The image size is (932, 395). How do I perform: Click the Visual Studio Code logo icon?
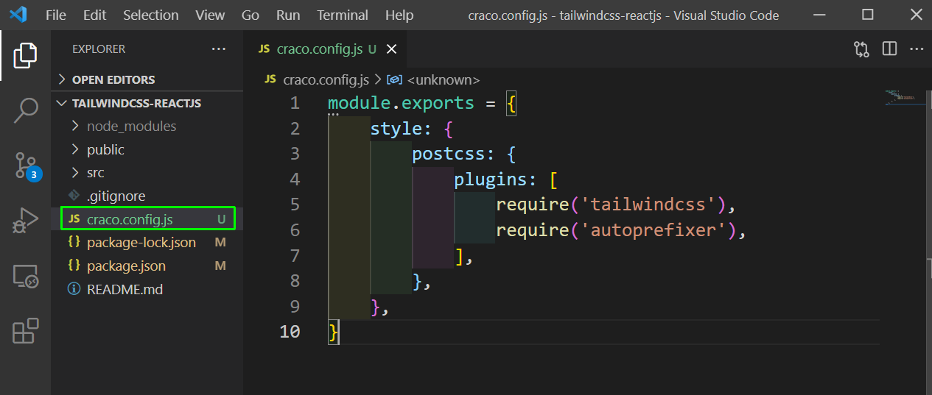click(x=18, y=15)
